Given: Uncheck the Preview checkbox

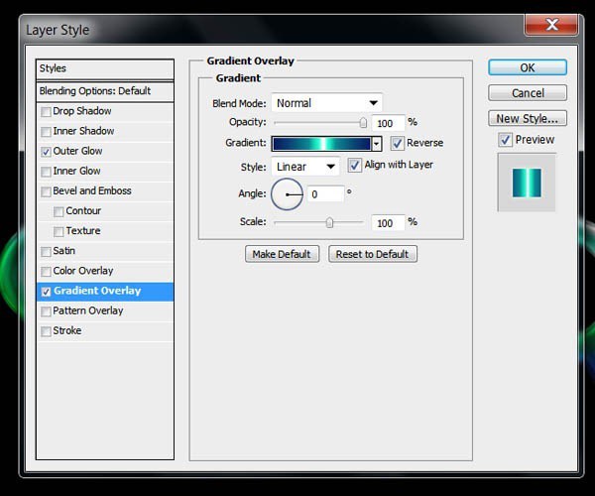Looking at the screenshot, I should [x=506, y=140].
